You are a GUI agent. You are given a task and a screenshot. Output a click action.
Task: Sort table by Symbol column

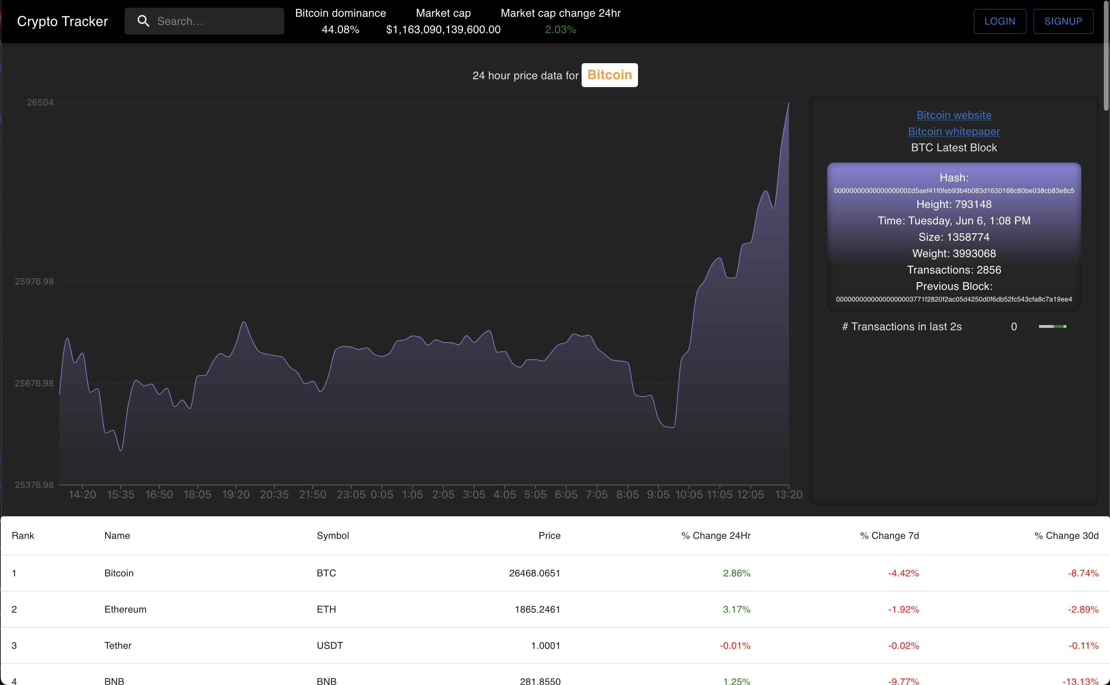(333, 535)
